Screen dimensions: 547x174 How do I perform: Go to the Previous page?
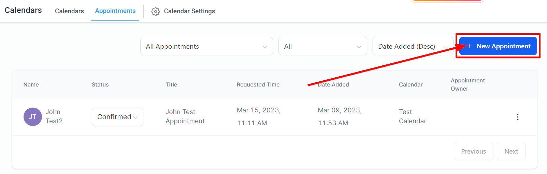473,151
